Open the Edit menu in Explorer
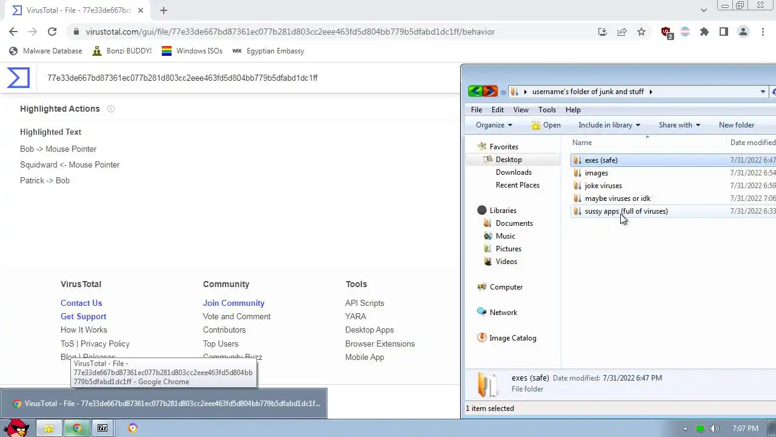The width and height of the screenshot is (776, 437). click(x=497, y=110)
